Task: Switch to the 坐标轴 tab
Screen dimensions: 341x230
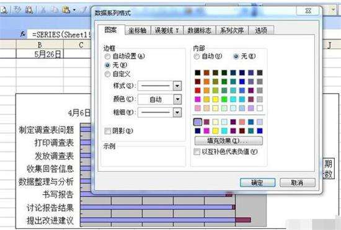Action: [138, 30]
